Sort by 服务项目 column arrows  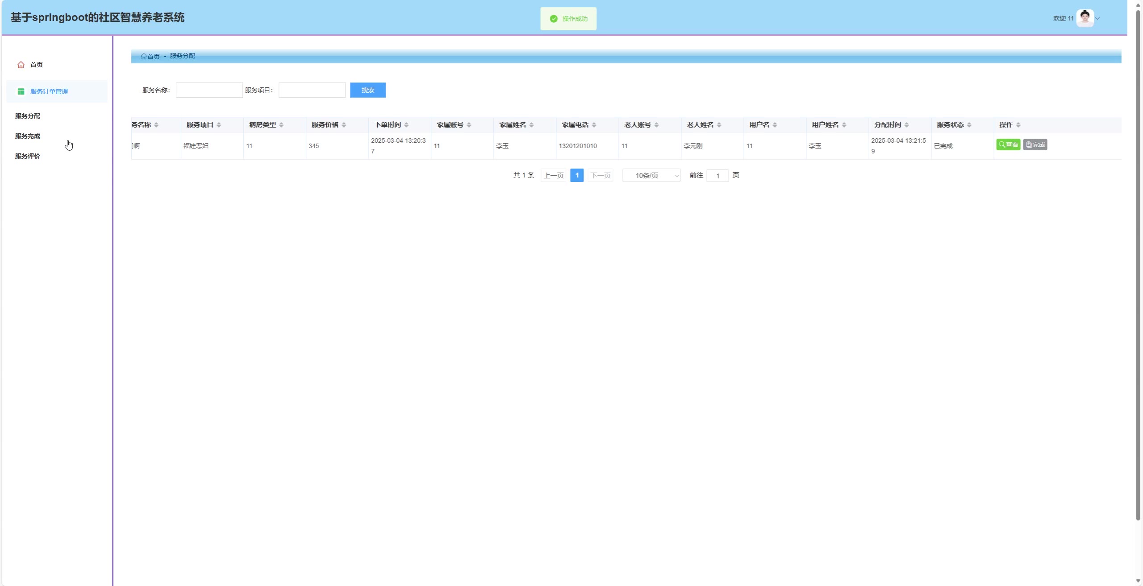tap(219, 125)
